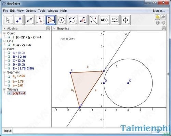Toggle visibility of circle c
The height and width of the screenshot is (136, 171).
(x=9, y=37)
